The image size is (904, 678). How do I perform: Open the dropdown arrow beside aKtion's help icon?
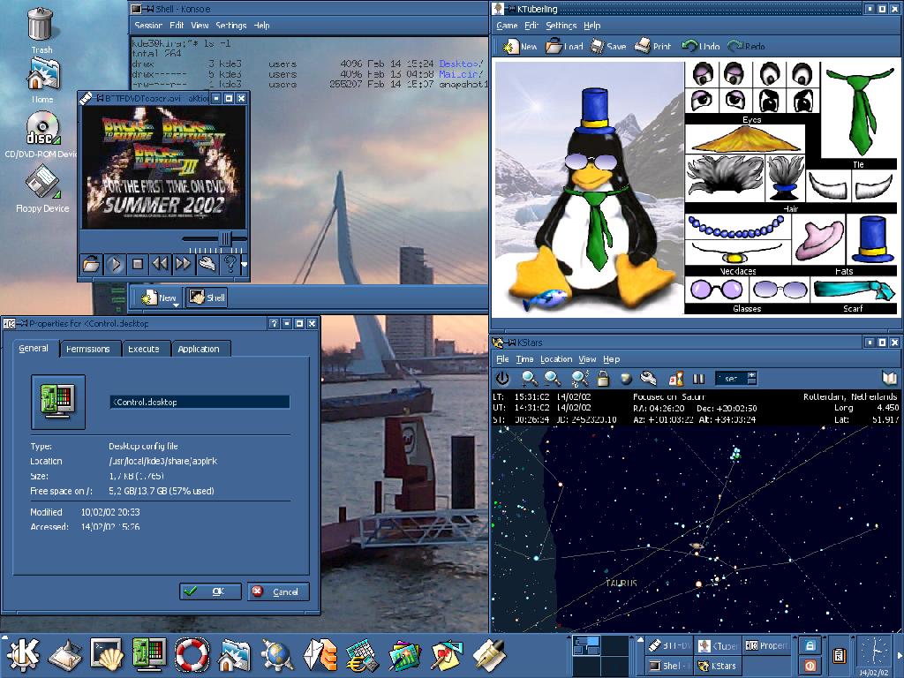click(244, 265)
